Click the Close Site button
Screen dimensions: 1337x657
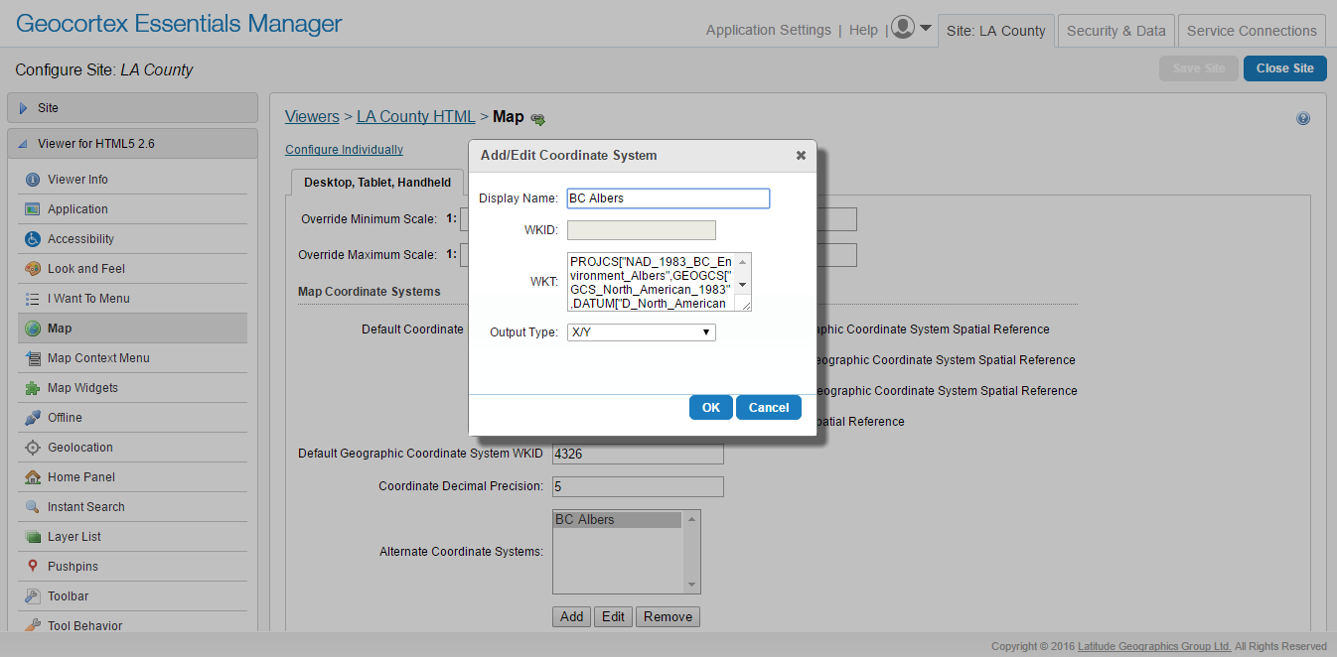pos(1285,68)
